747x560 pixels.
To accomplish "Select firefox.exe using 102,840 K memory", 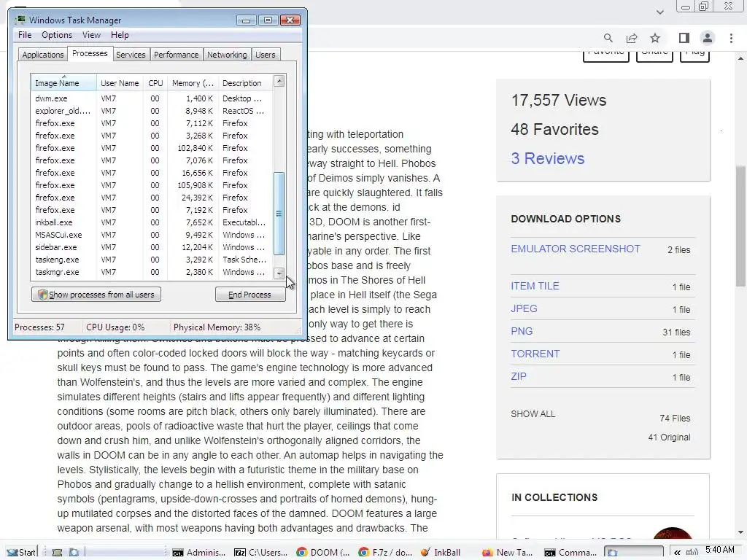I will click(x=152, y=148).
